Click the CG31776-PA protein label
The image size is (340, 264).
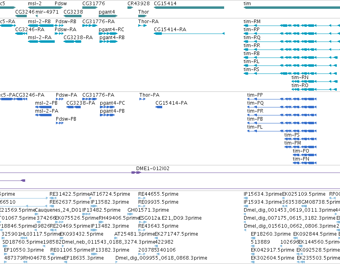[x=98, y=95]
